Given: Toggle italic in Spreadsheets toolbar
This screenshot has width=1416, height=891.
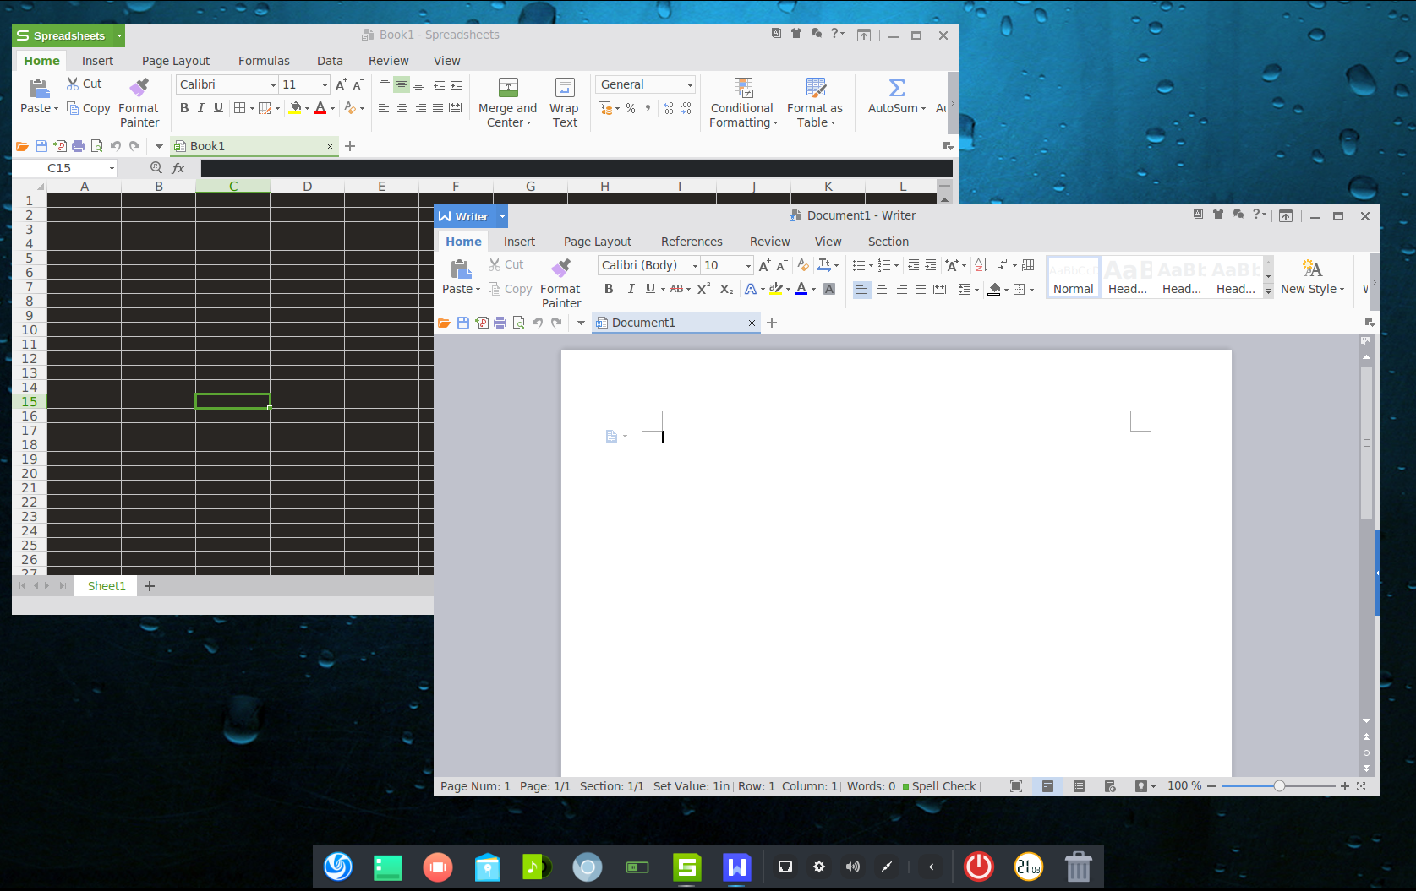Looking at the screenshot, I should [201, 108].
